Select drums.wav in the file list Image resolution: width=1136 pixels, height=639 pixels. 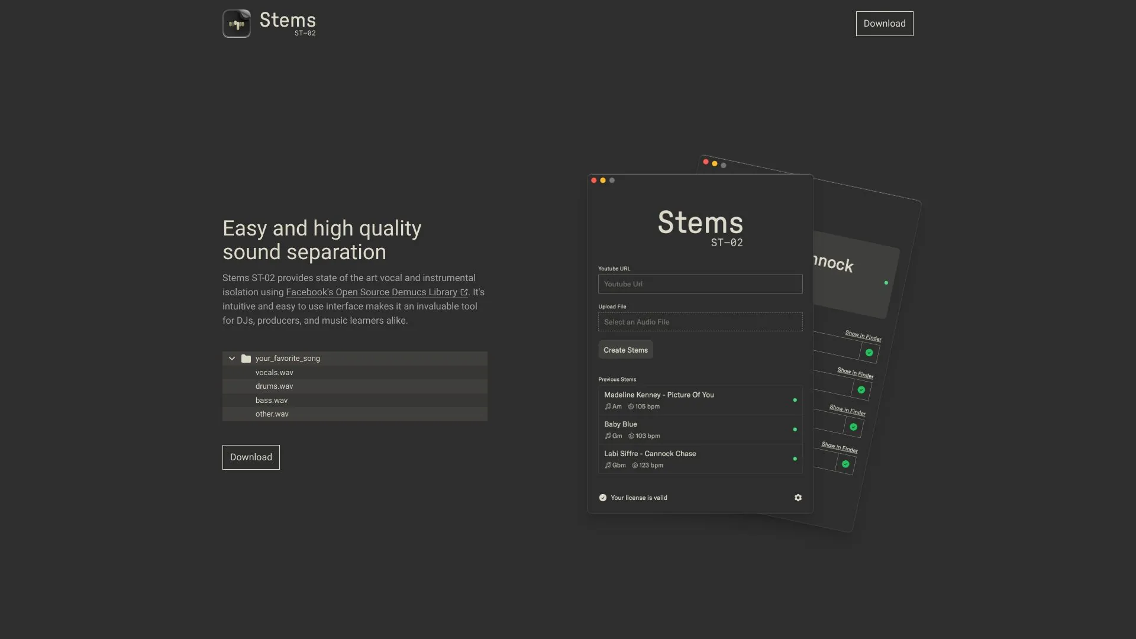(x=355, y=386)
